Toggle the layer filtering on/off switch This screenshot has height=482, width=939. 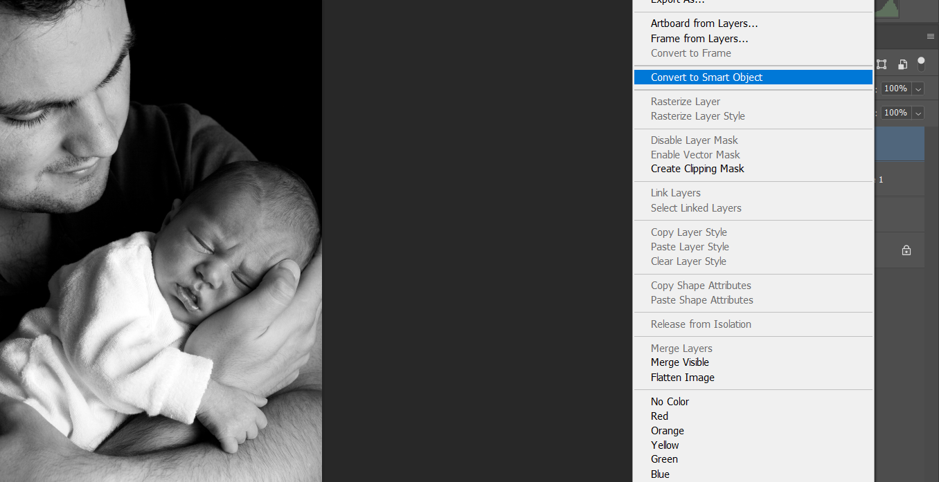click(921, 64)
